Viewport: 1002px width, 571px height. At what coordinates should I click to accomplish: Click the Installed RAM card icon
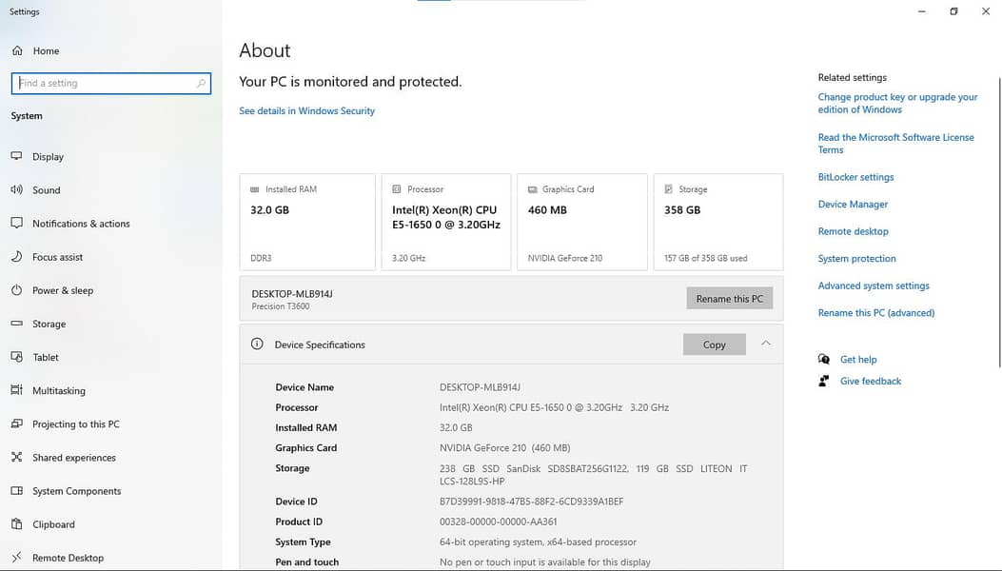click(254, 189)
